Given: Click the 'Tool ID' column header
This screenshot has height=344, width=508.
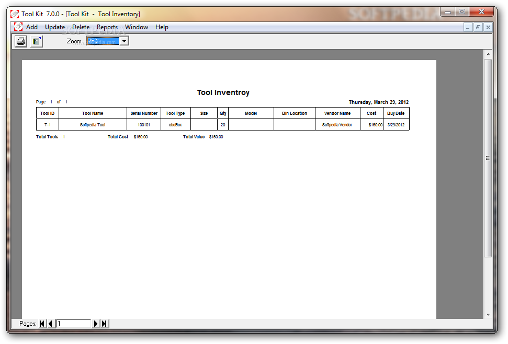Looking at the screenshot, I should click(x=47, y=113).
